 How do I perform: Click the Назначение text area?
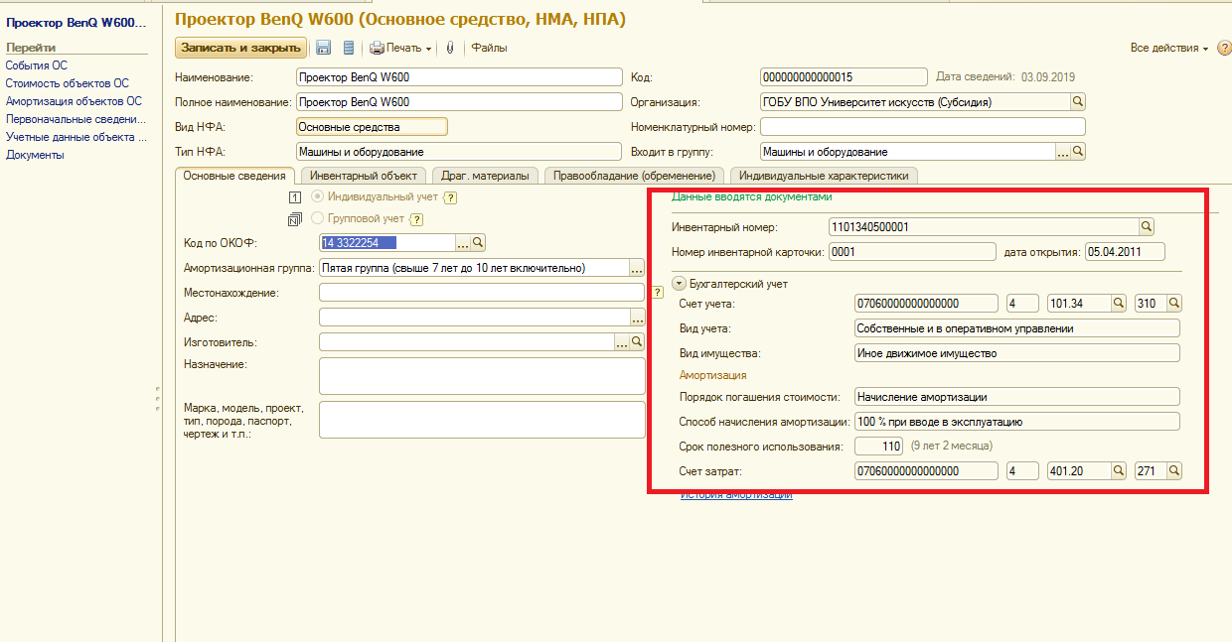coord(482,376)
